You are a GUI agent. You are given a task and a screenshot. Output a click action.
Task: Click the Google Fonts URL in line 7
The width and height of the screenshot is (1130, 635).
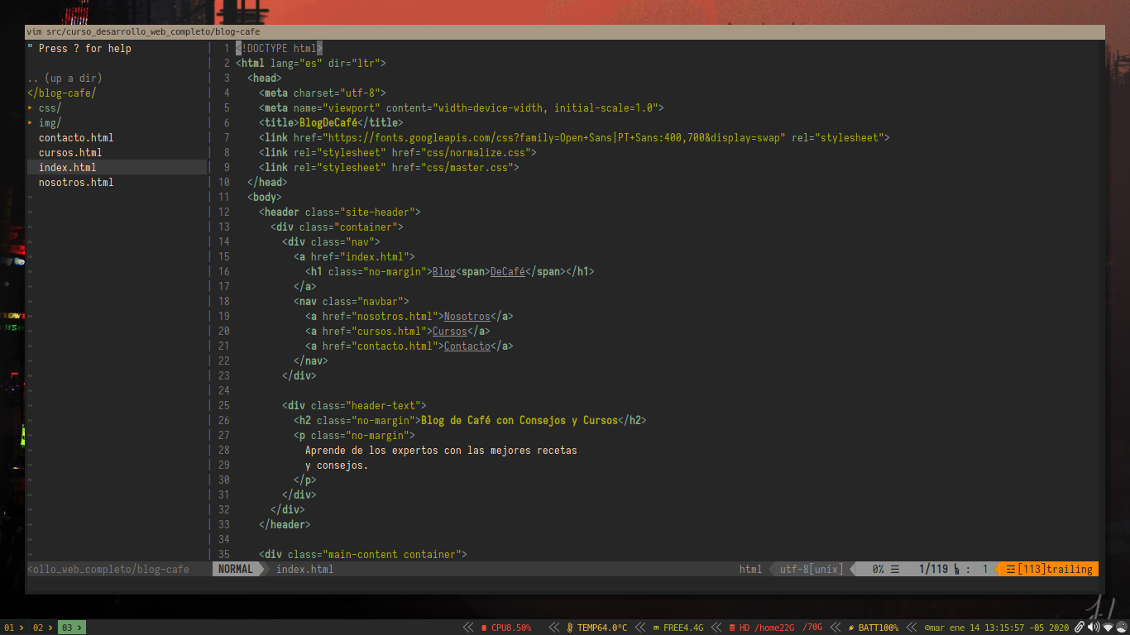pos(553,137)
